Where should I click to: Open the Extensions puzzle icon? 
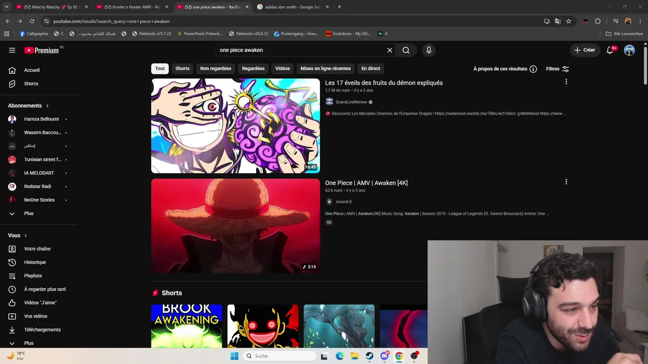[x=598, y=21]
